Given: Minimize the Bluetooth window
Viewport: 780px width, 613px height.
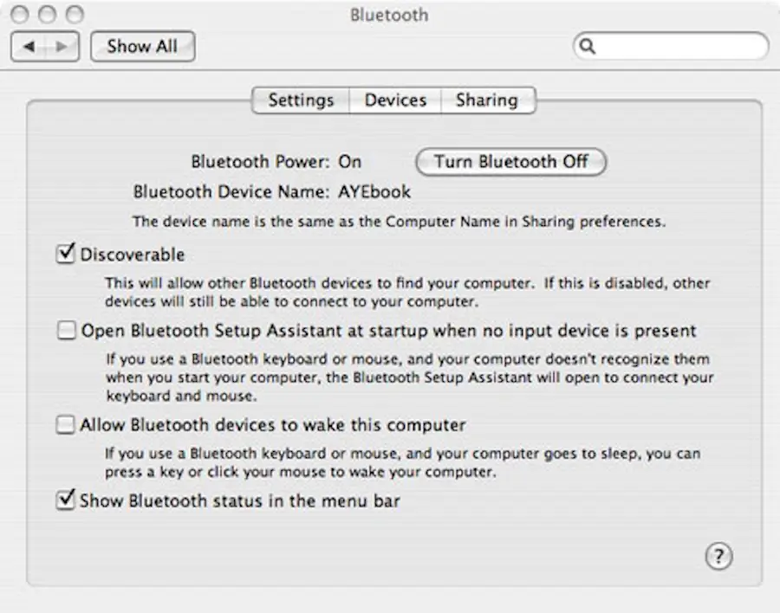Looking at the screenshot, I should pyautogui.click(x=48, y=15).
